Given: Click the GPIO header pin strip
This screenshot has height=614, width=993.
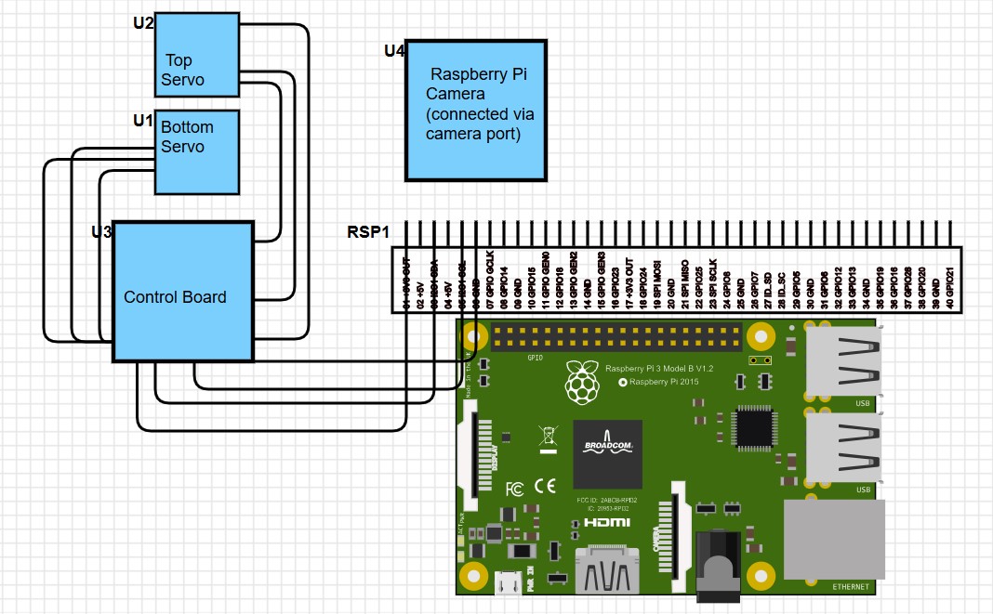Looking at the screenshot, I should coord(616,337).
